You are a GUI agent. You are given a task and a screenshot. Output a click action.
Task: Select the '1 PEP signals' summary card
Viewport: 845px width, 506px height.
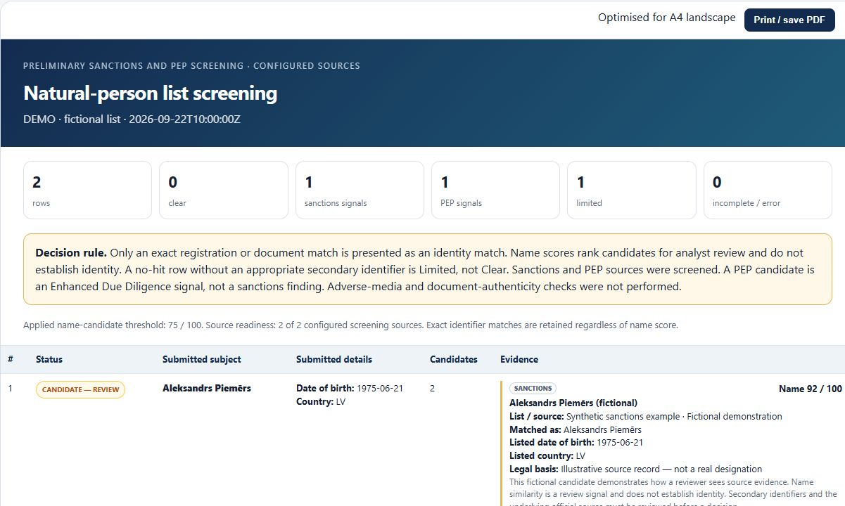point(495,190)
